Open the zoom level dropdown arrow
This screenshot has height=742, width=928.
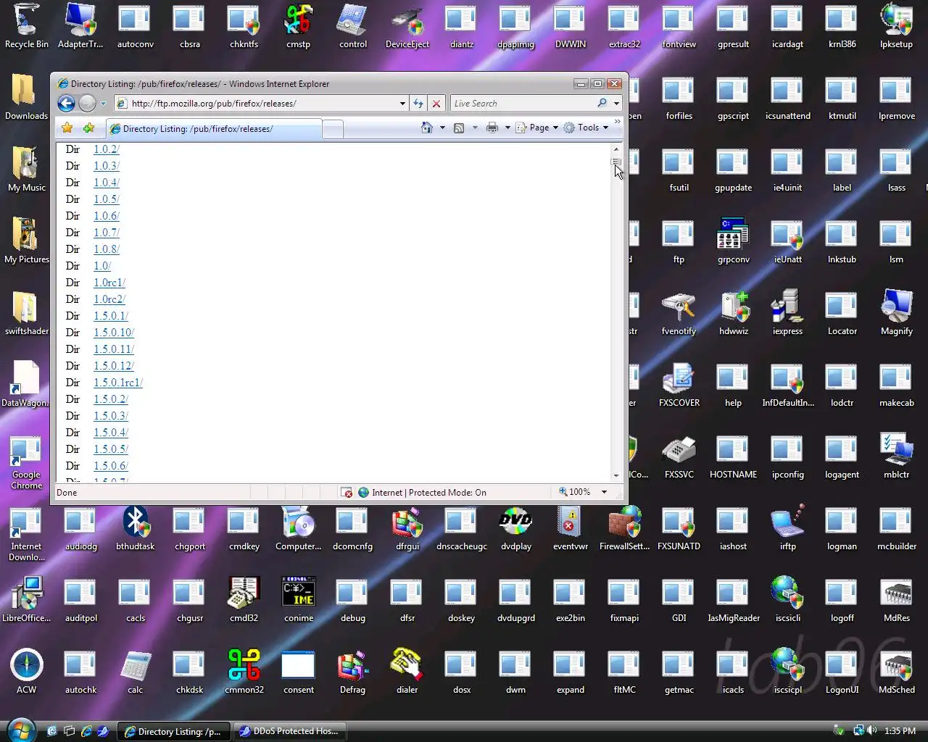[x=604, y=492]
